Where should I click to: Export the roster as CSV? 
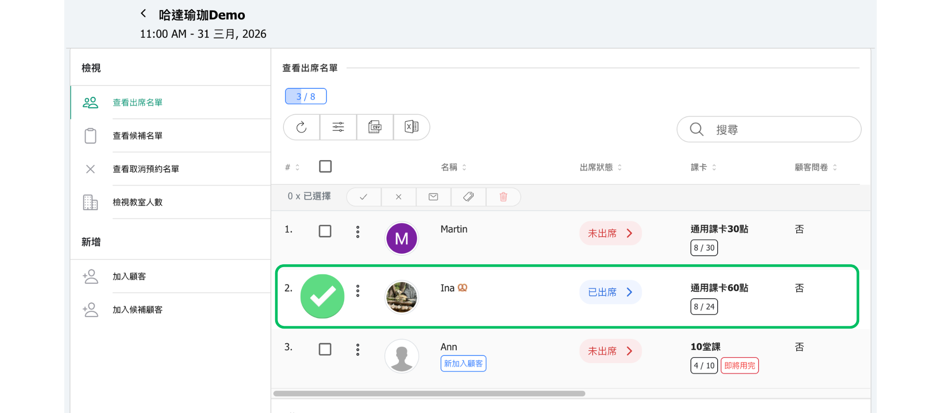click(375, 127)
